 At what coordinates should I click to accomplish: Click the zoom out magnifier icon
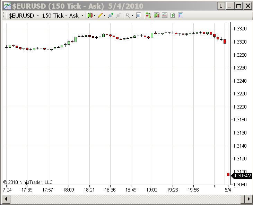coord(119,16)
